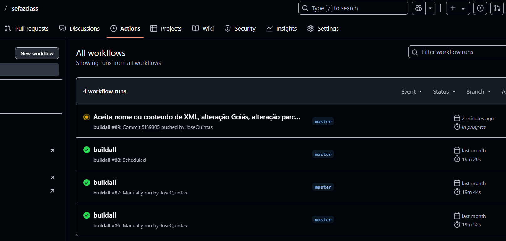The height and width of the screenshot is (241, 506).
Task: Open commit 5f59805 link
Action: [x=151, y=127]
